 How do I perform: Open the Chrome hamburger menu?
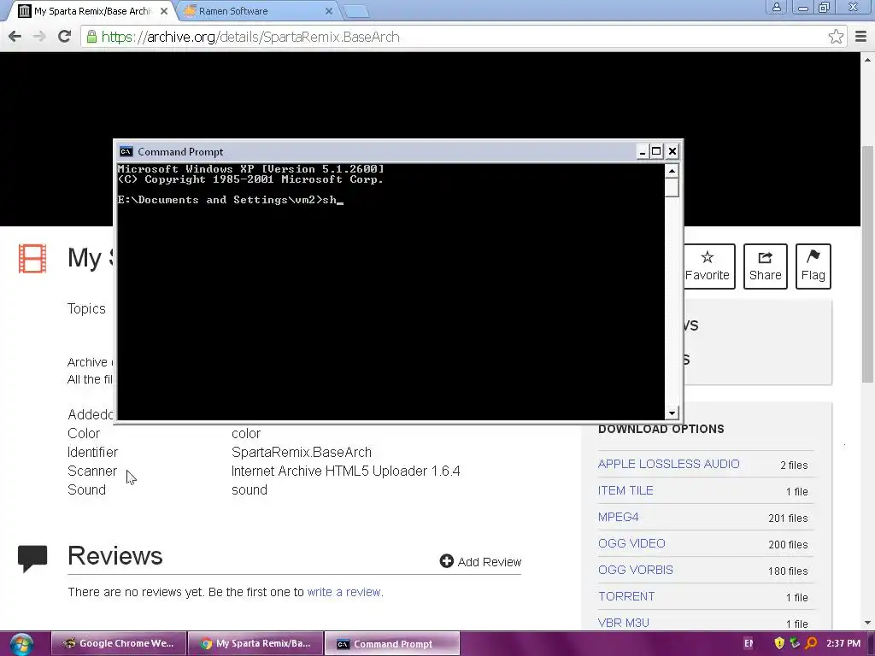tap(861, 37)
